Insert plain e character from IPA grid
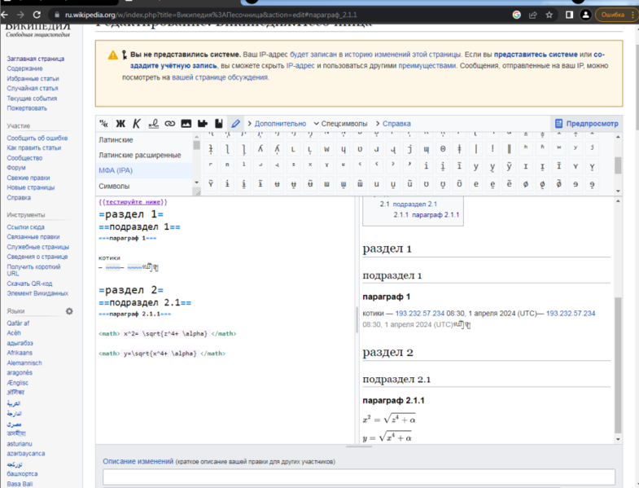The image size is (639, 488). tap(476, 184)
